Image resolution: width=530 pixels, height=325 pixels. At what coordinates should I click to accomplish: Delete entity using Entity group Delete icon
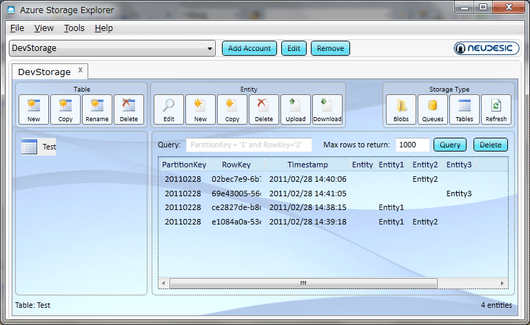tap(264, 109)
